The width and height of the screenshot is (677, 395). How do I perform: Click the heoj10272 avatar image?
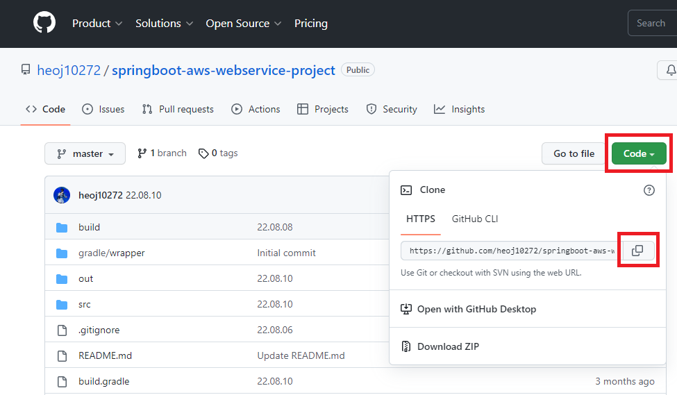pyautogui.click(x=62, y=195)
